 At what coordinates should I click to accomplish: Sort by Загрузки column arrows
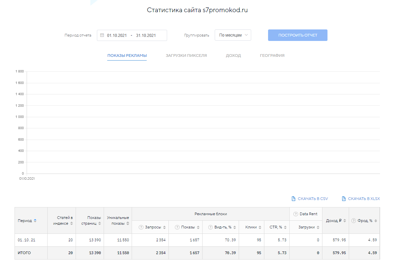[x=318, y=227]
